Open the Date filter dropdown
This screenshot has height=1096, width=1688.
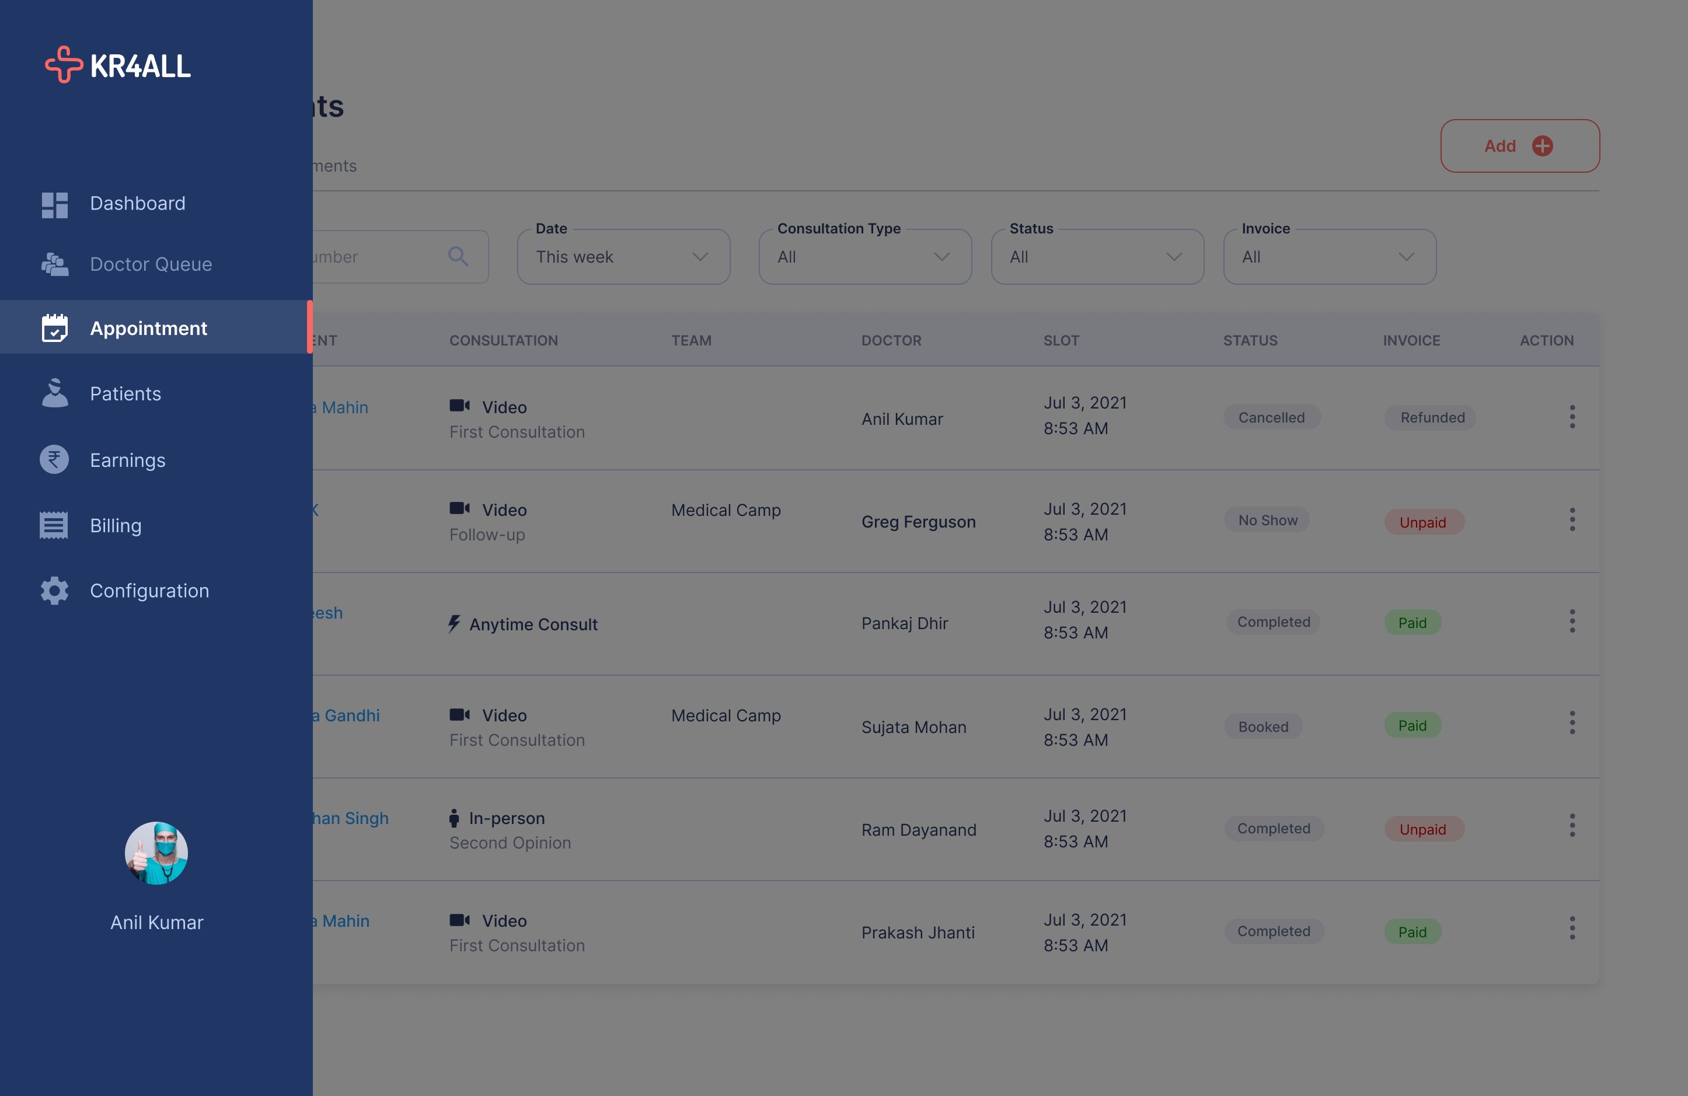pos(623,257)
